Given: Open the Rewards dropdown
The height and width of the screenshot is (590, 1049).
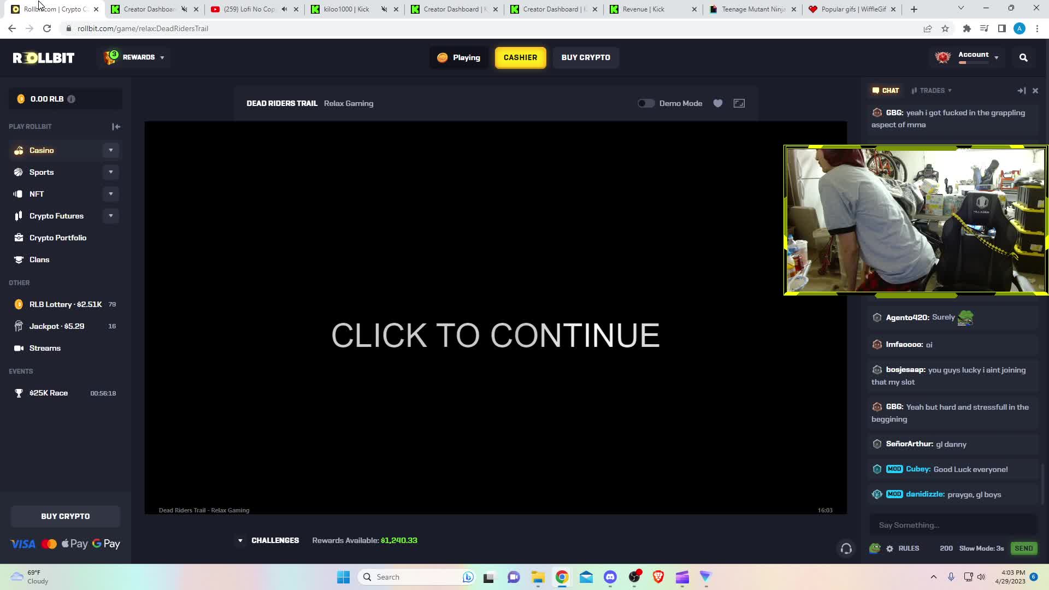Looking at the screenshot, I should point(134,57).
